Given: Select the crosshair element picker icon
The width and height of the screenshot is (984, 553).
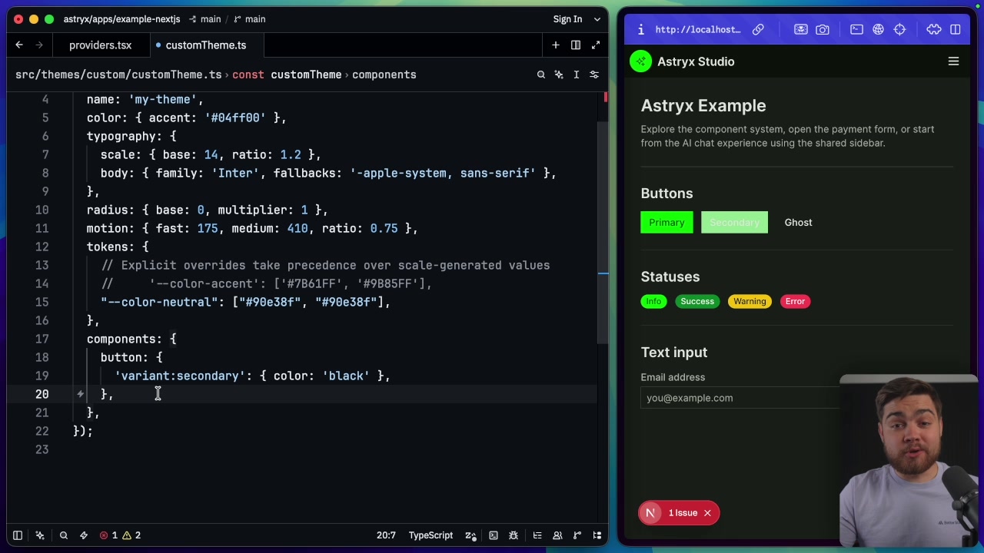Looking at the screenshot, I should 899,29.
